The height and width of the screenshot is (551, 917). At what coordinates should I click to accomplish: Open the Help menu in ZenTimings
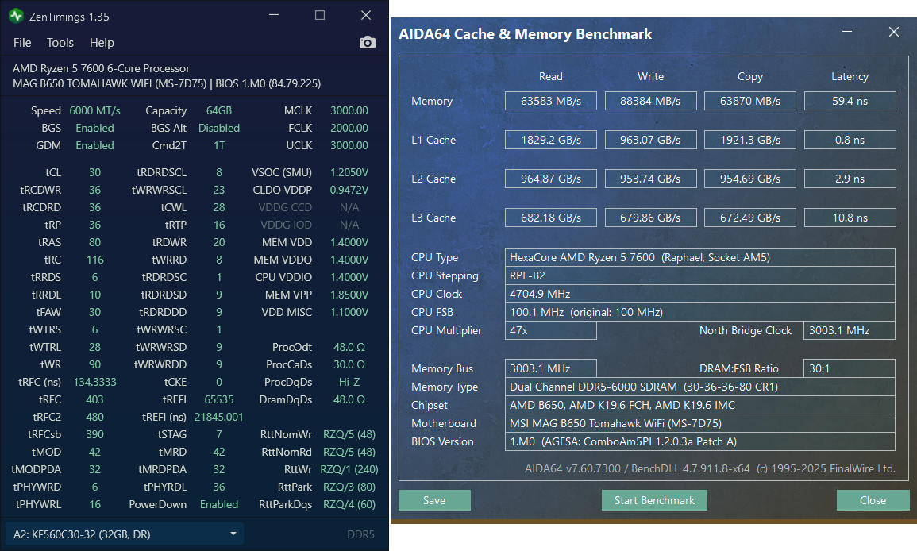tap(102, 43)
